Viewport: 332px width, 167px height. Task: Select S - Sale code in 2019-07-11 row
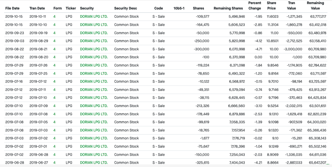pos(159,90)
